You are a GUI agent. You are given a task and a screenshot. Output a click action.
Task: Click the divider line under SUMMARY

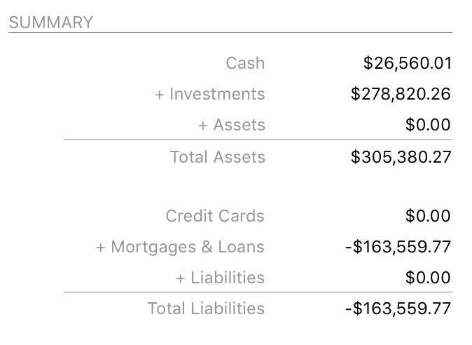pyautogui.click(x=230, y=33)
